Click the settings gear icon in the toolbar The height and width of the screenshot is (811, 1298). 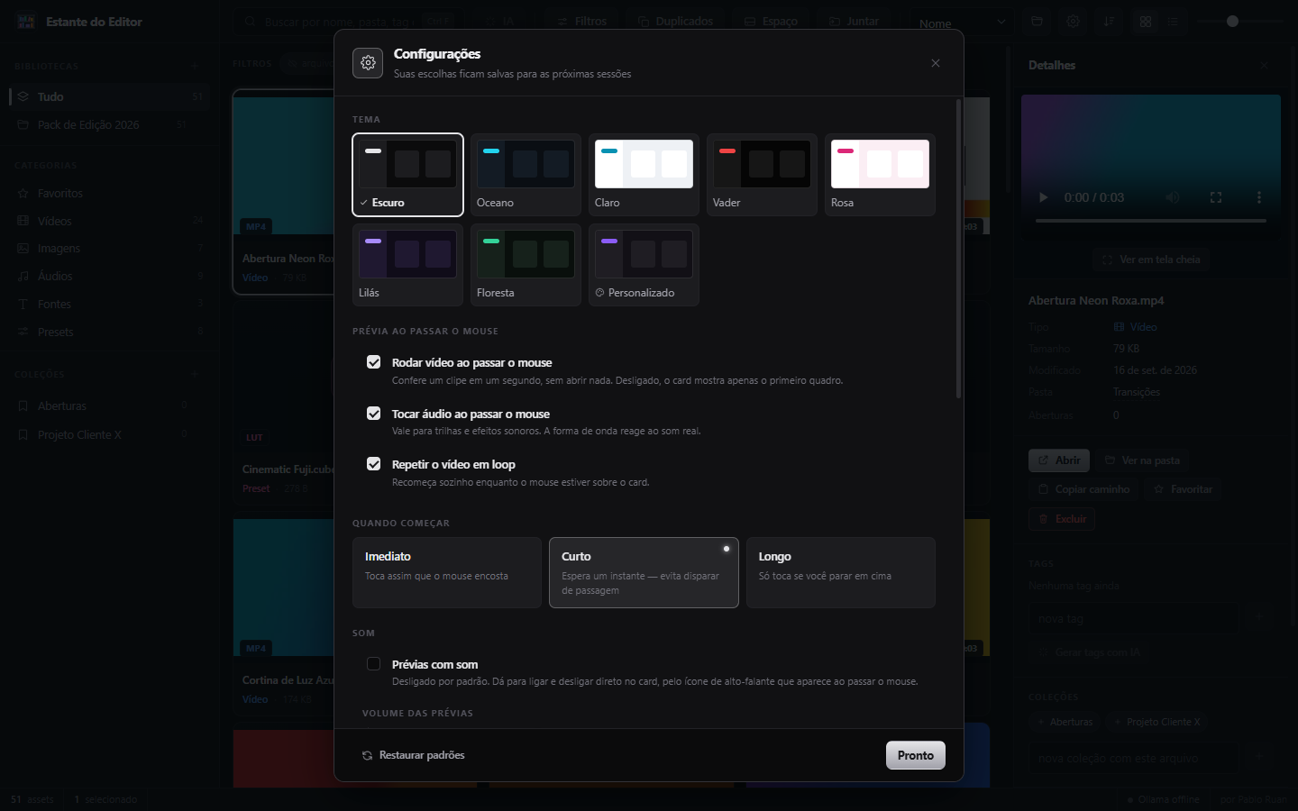pyautogui.click(x=1073, y=22)
